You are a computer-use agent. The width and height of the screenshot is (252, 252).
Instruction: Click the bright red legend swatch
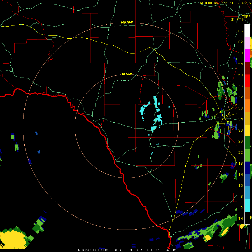click(x=247, y=81)
